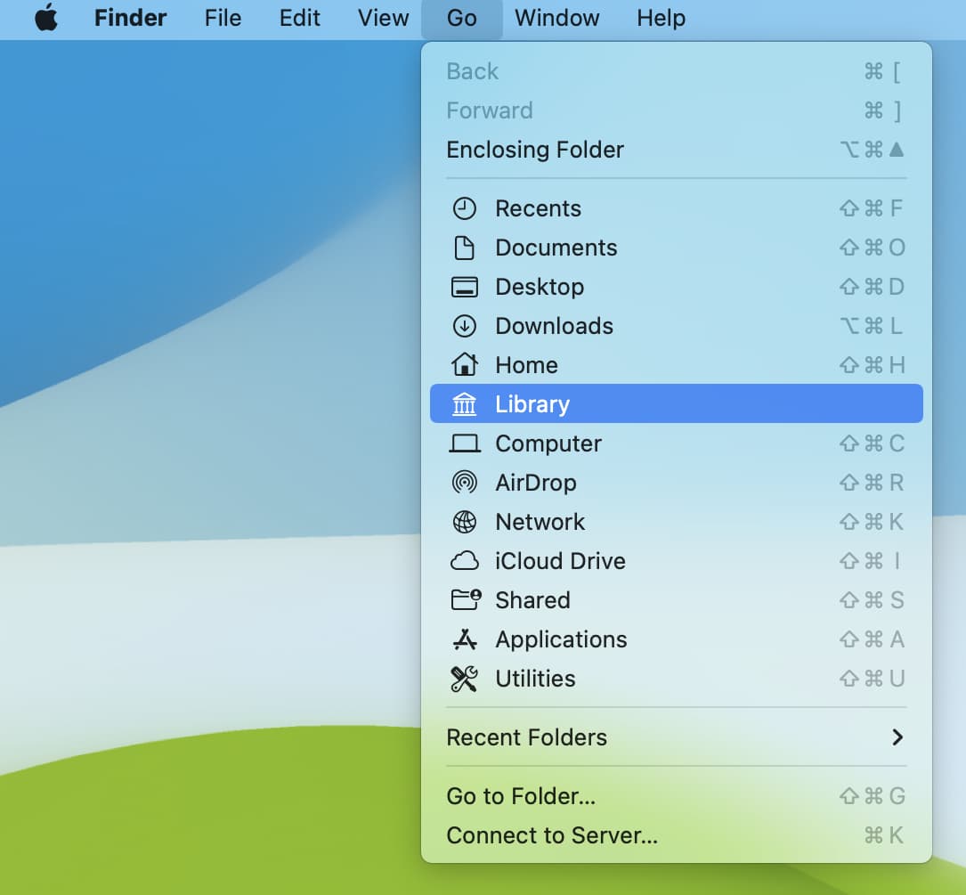The width and height of the screenshot is (966, 895).
Task: Select Shared menu item text
Action: (x=532, y=599)
